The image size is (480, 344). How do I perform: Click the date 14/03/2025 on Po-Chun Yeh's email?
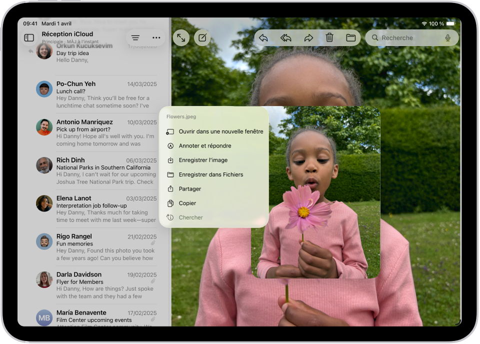coord(142,84)
